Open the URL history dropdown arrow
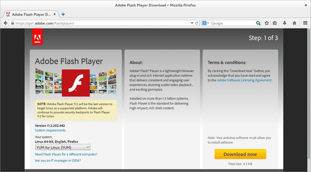Screen dimensions: 311x172 (192, 23)
